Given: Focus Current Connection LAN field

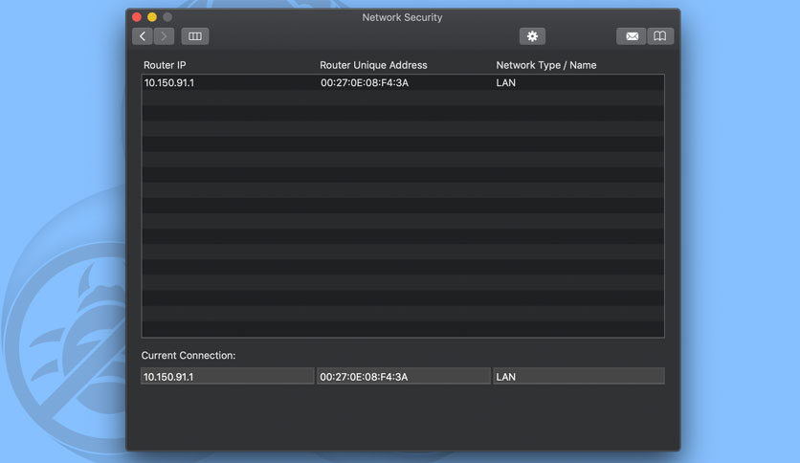Looking at the screenshot, I should [x=579, y=376].
